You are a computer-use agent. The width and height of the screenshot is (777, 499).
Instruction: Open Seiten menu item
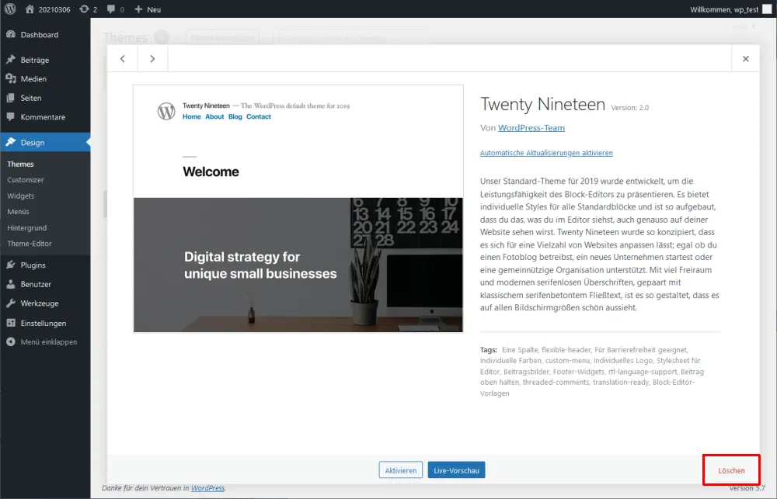tap(45, 98)
